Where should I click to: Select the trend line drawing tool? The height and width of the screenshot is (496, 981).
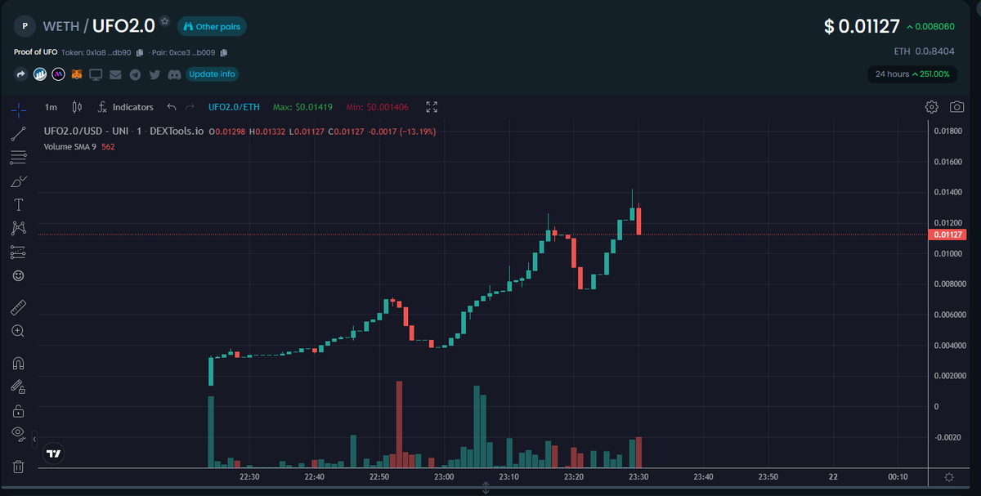click(18, 134)
